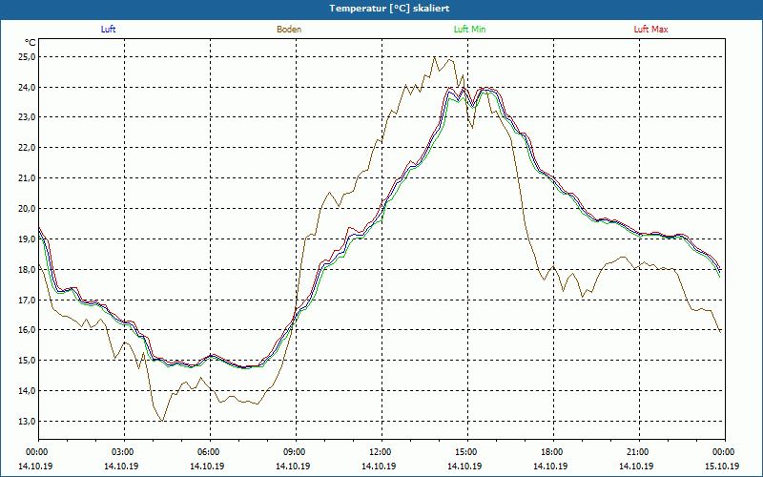Click the brown "Boden" legend label
Screen dimensions: 763x477
(x=289, y=30)
